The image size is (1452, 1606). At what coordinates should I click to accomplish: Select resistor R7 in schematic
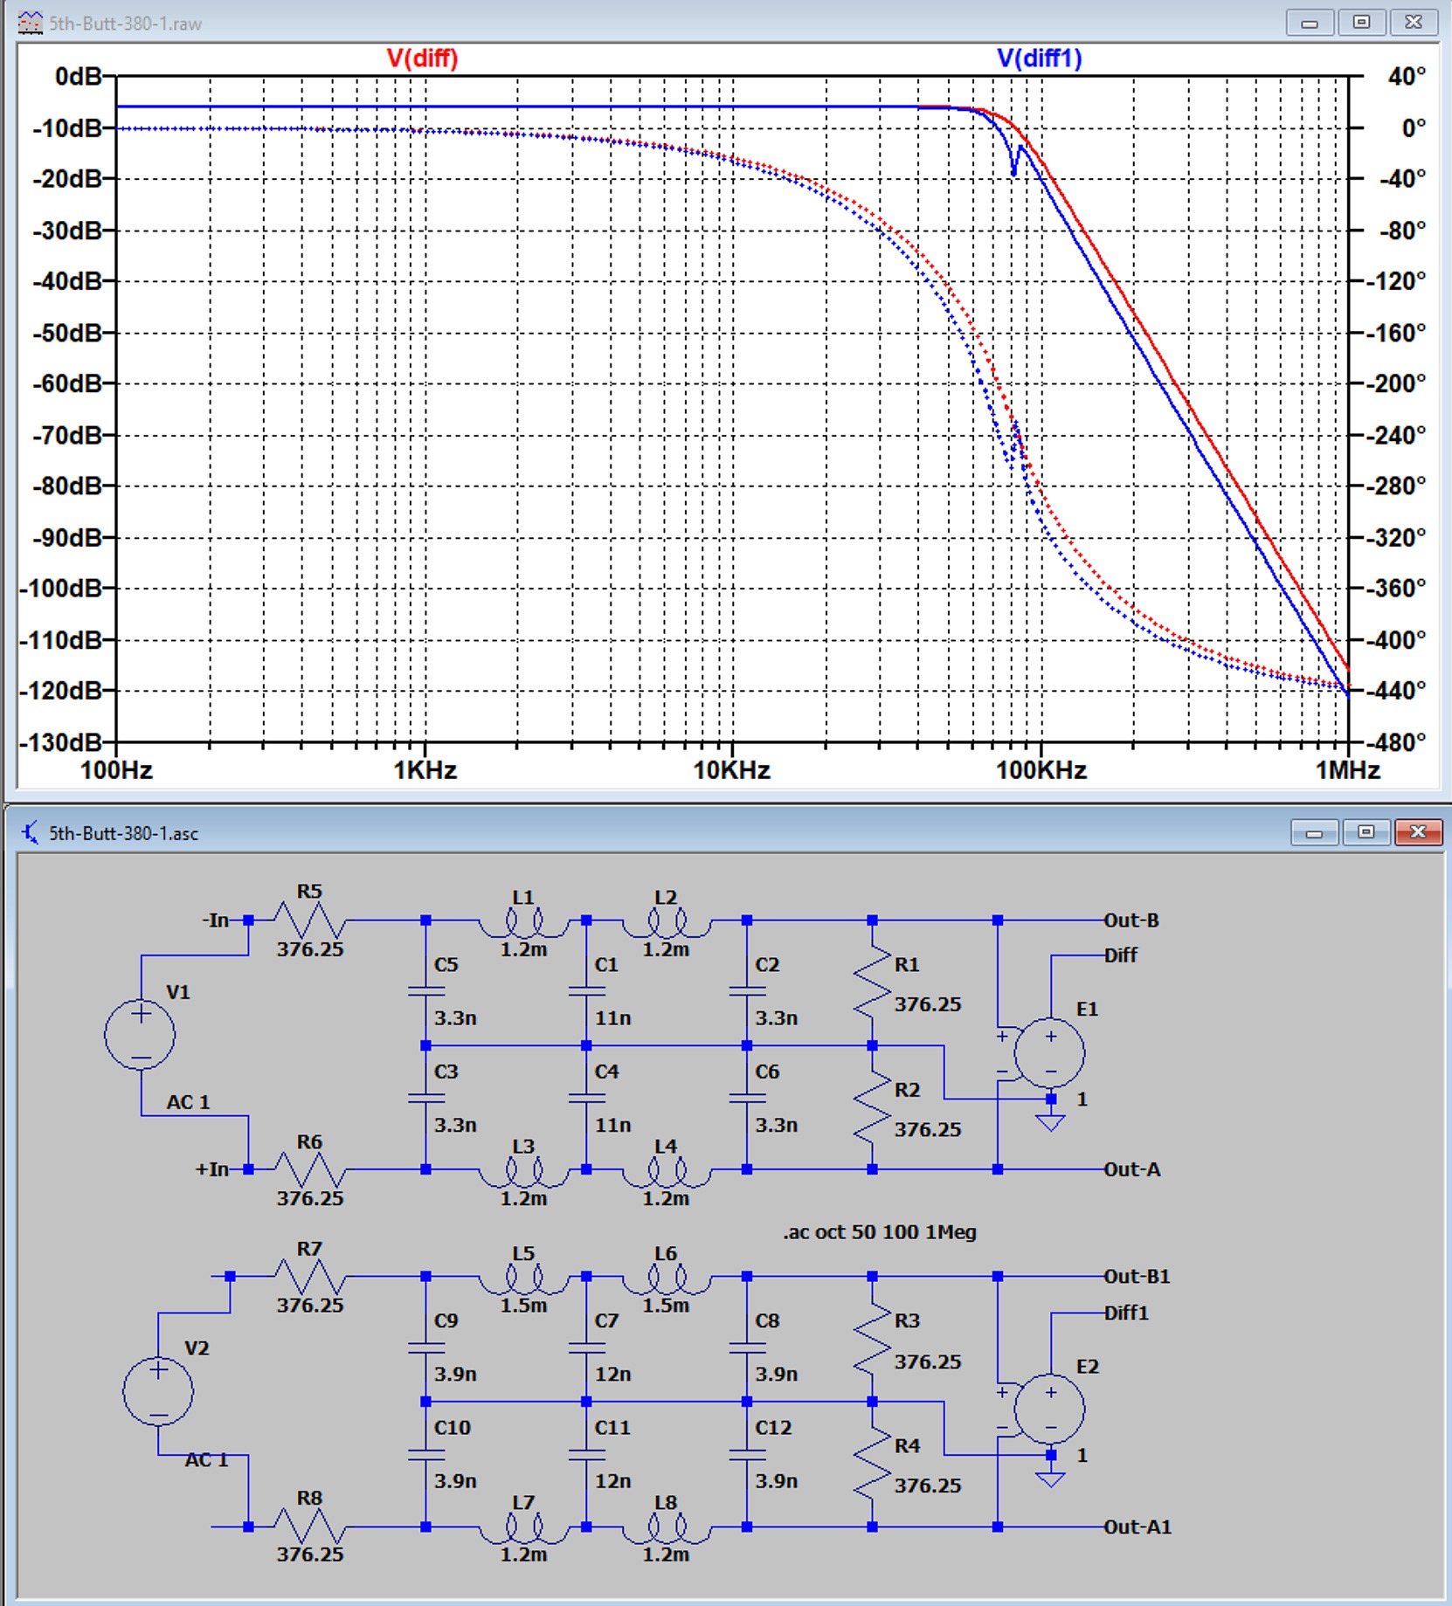310,1277
